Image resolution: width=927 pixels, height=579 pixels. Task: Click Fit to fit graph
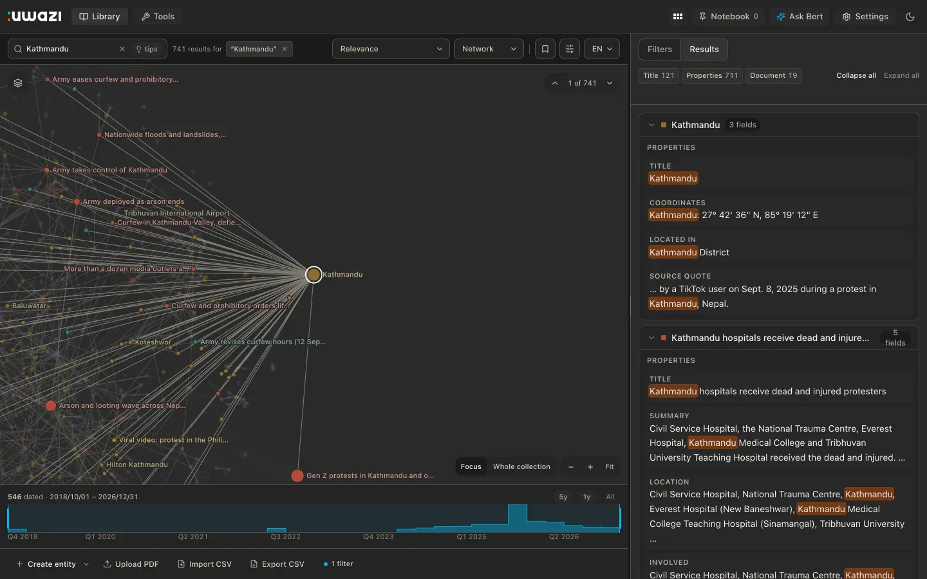(x=610, y=467)
